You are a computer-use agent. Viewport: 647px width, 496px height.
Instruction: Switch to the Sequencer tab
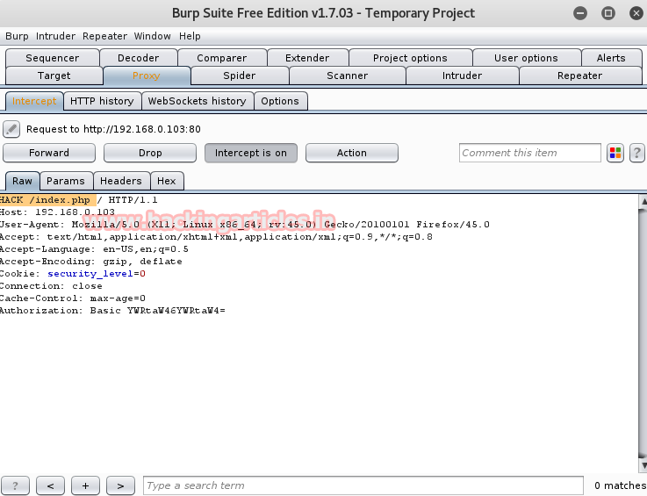53,58
